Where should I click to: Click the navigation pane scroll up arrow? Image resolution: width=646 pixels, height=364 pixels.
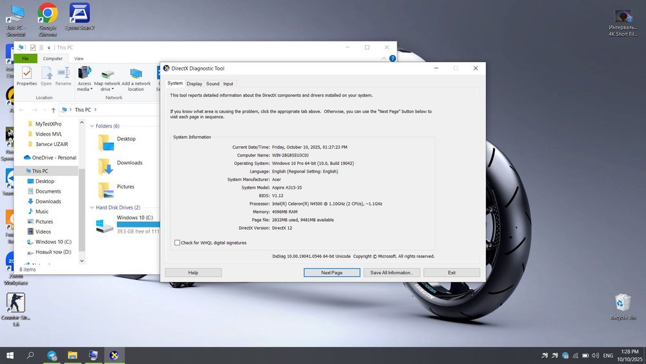tap(81, 122)
